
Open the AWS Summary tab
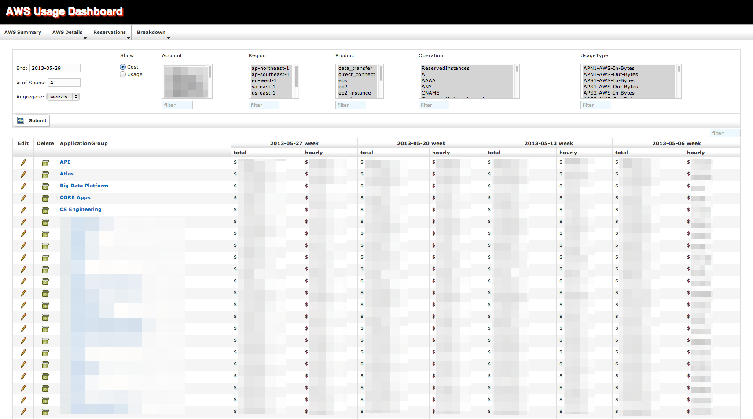tap(23, 32)
